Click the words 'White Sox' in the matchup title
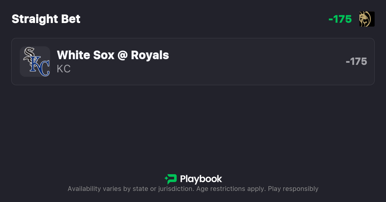Image resolution: width=386 pixels, height=202 pixels. (86, 55)
